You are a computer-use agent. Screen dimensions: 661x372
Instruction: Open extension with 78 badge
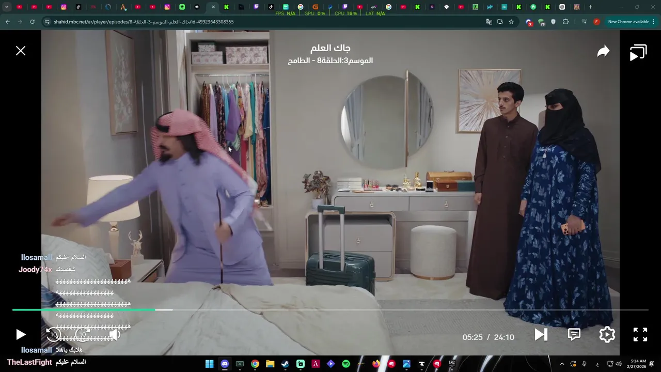(x=541, y=22)
